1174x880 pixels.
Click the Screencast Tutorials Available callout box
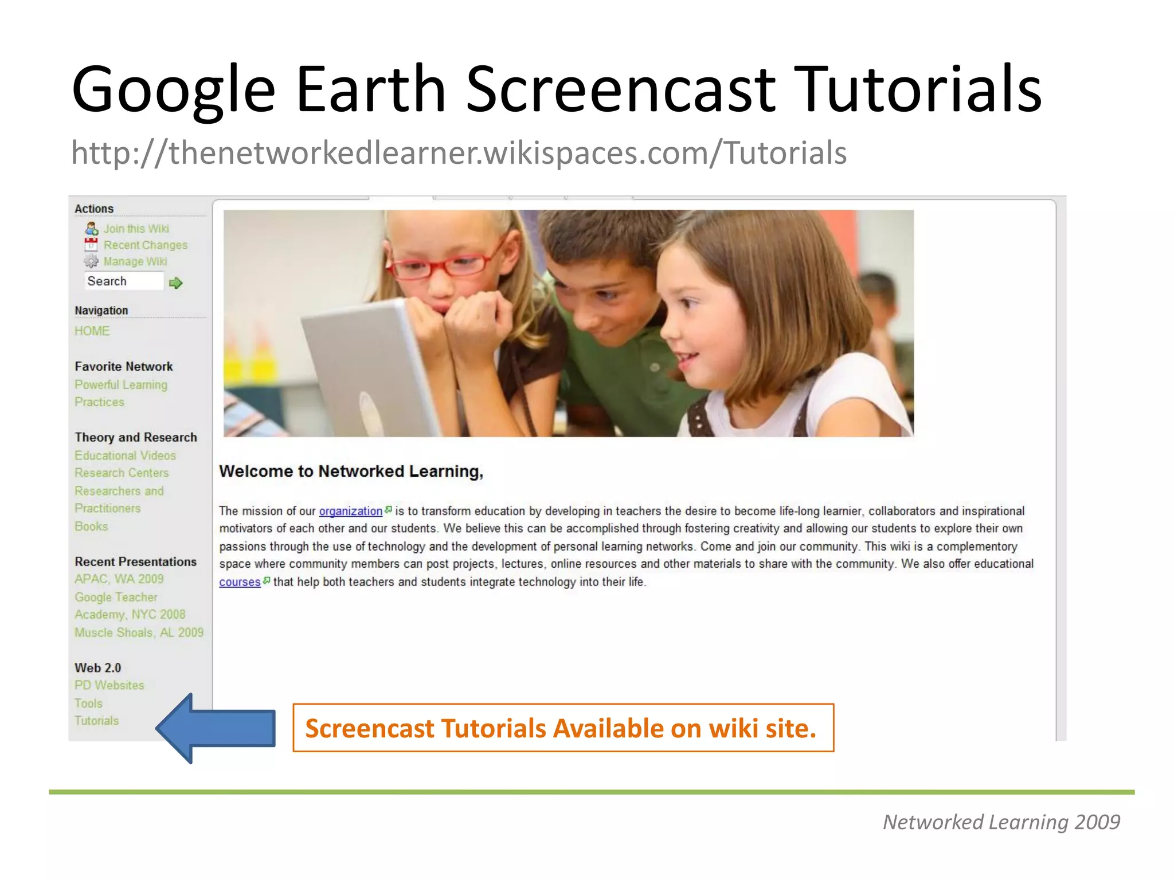tap(563, 728)
